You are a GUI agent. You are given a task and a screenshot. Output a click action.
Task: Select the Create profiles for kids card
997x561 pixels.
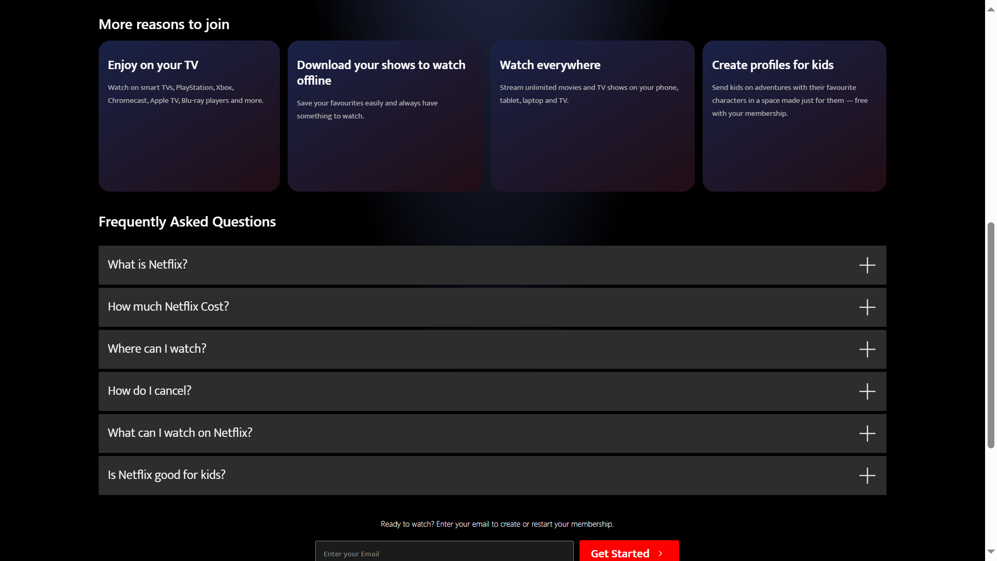[794, 116]
